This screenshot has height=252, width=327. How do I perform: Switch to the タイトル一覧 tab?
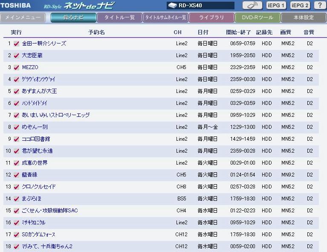coord(119,17)
